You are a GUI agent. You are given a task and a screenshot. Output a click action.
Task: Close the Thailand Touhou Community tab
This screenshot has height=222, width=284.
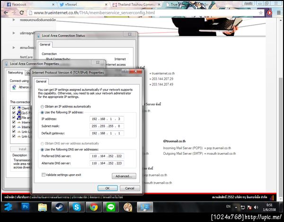[159, 5]
